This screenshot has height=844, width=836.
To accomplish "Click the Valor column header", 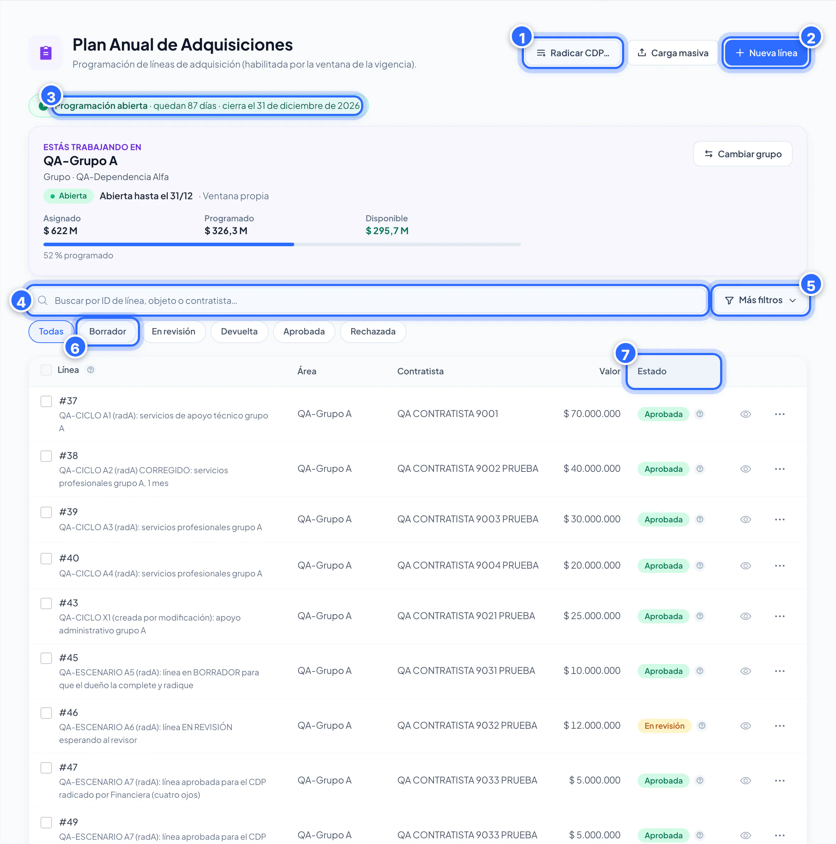I will 610,371.
